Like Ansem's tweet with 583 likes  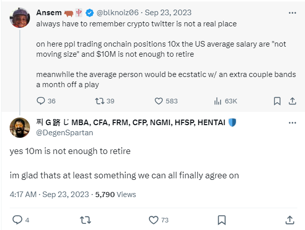pyautogui.click(x=158, y=101)
